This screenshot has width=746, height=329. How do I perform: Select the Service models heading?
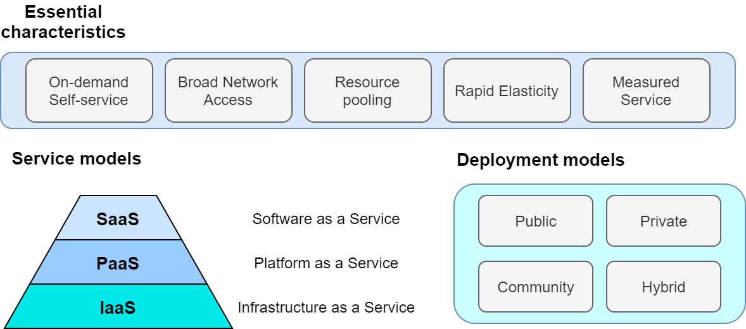[x=77, y=158]
